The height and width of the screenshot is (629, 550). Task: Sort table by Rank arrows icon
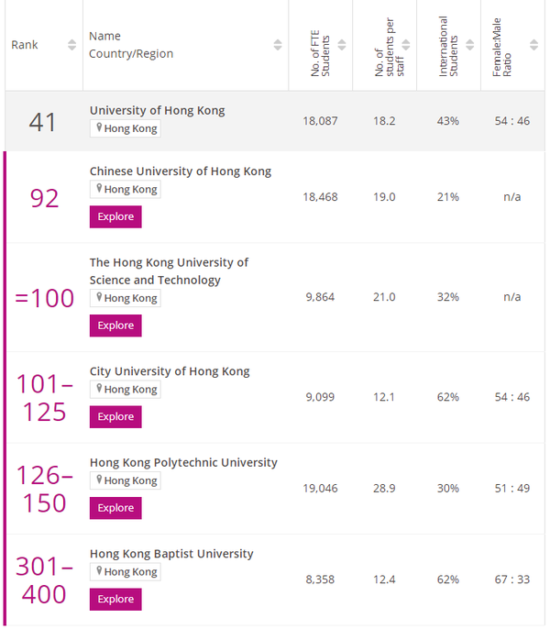pos(71,45)
